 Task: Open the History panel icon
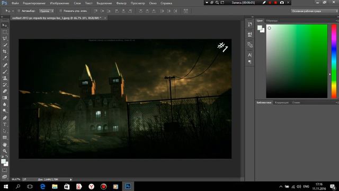[x=249, y=24]
